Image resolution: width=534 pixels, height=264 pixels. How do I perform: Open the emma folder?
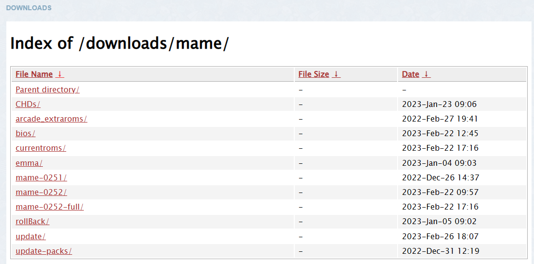click(29, 163)
